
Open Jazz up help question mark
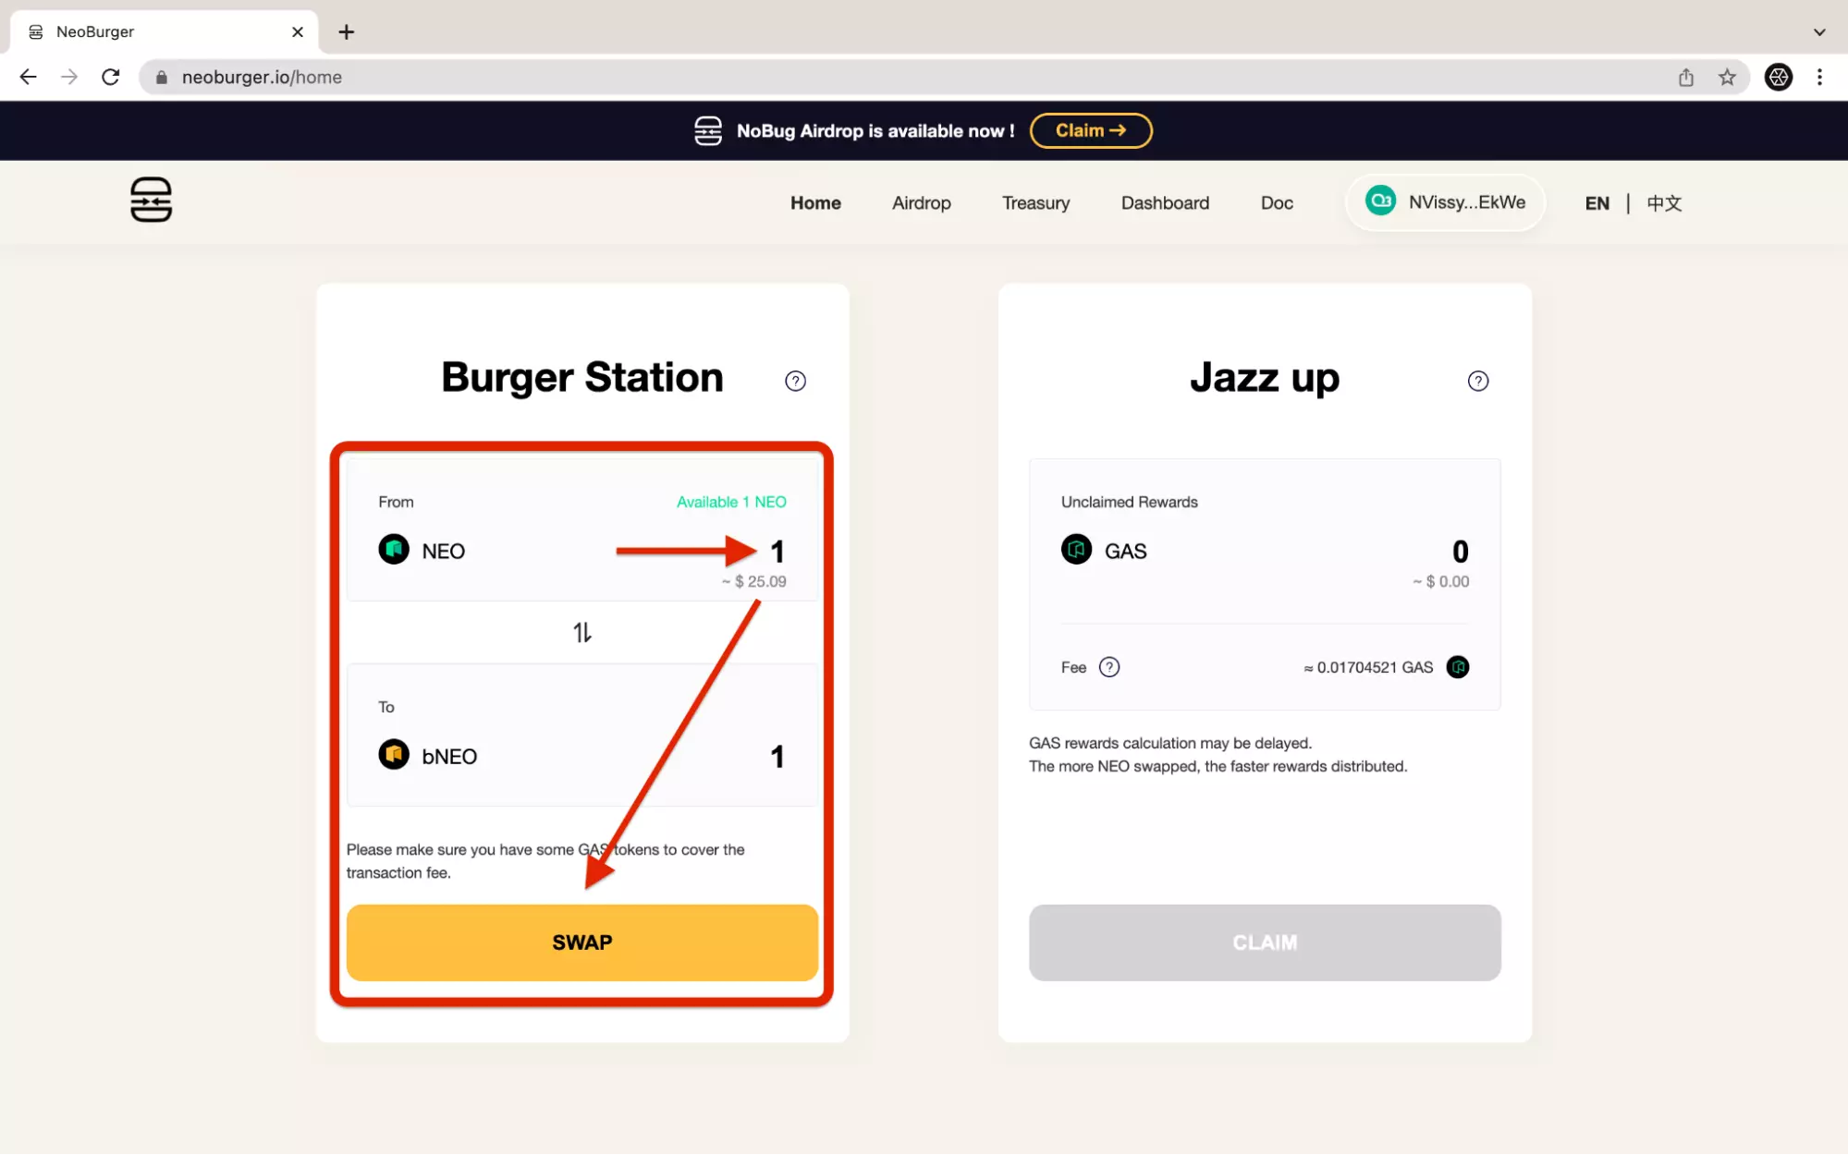click(x=1477, y=381)
